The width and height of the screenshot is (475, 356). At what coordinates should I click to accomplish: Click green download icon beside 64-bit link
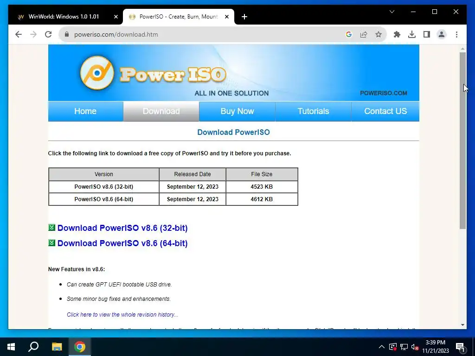click(x=52, y=243)
